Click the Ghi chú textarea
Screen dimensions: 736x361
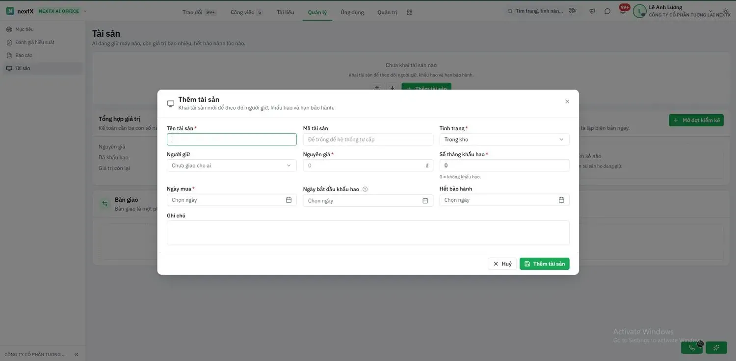[x=368, y=233]
